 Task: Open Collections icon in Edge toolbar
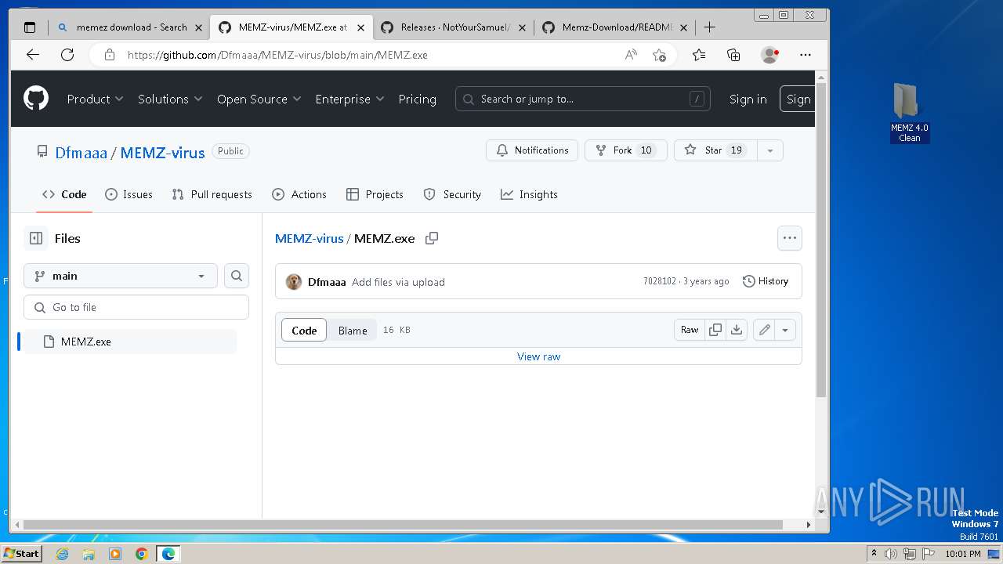click(733, 55)
